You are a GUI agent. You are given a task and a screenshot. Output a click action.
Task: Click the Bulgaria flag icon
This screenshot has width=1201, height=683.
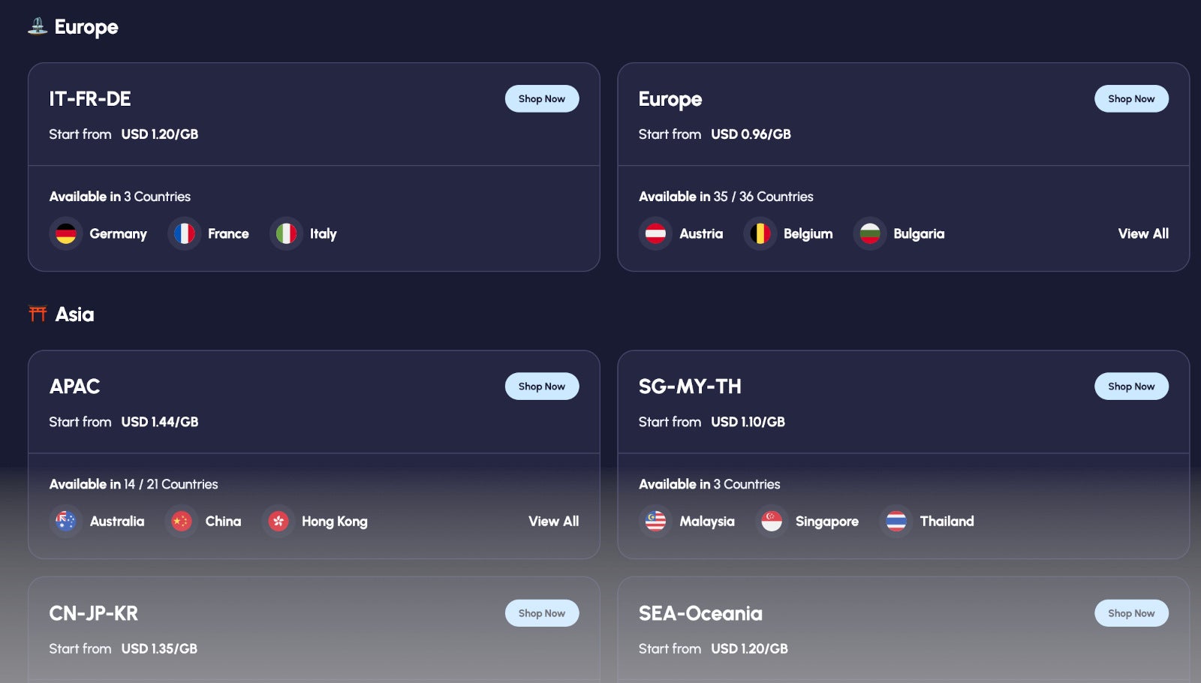point(869,233)
